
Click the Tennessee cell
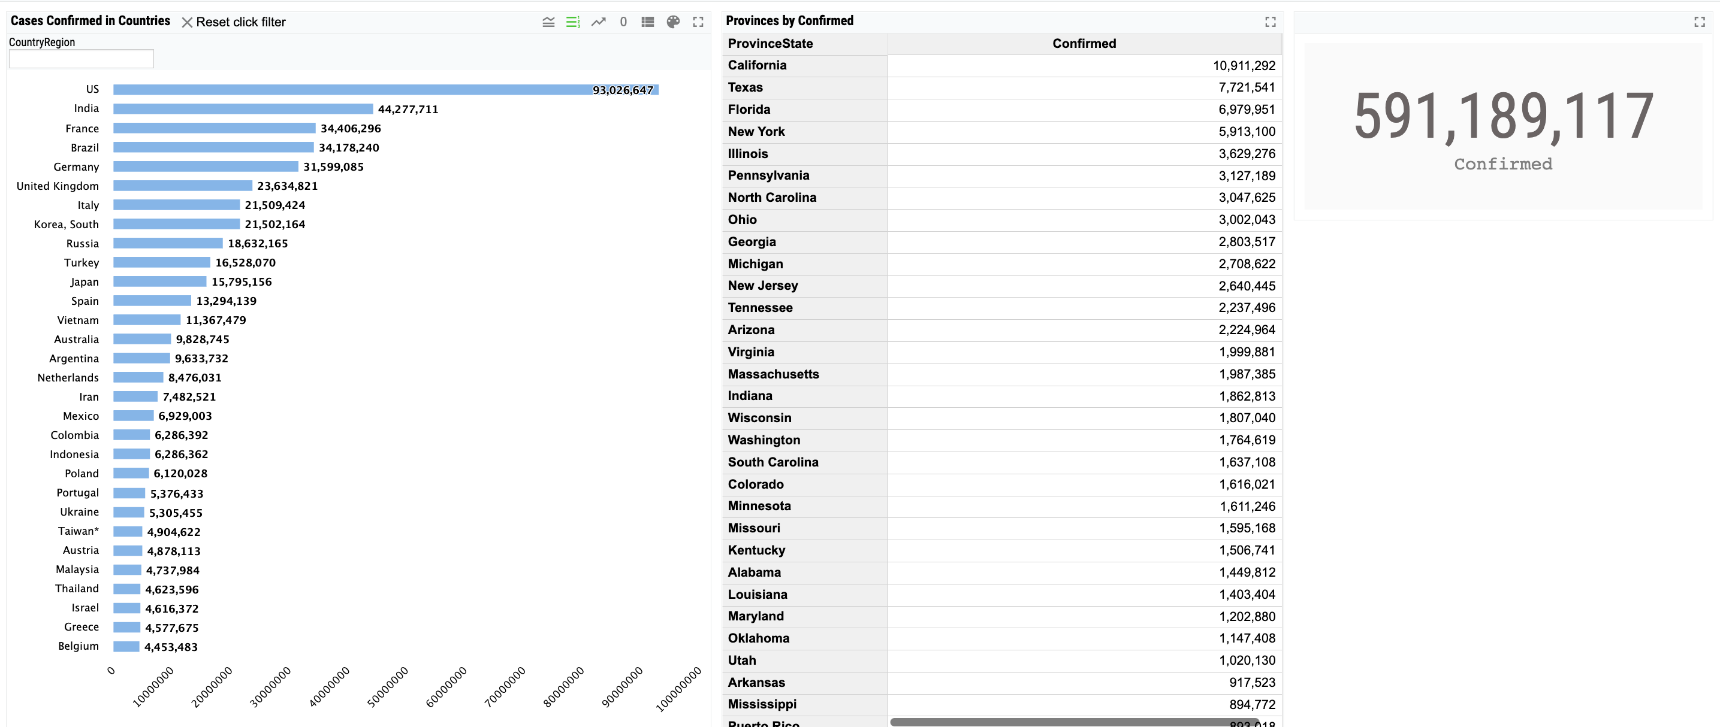805,307
